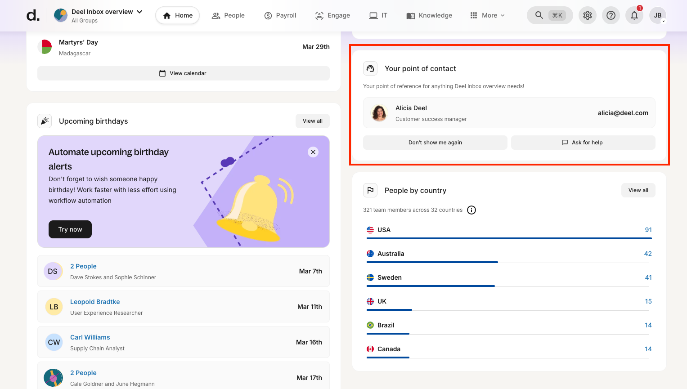Click View calendar button
Image resolution: width=687 pixels, height=389 pixels.
click(184, 73)
